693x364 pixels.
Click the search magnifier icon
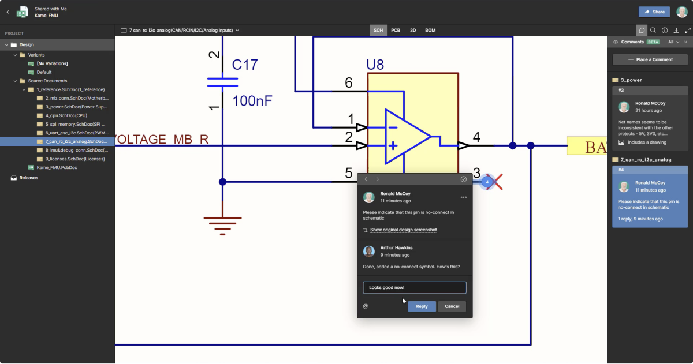653,31
